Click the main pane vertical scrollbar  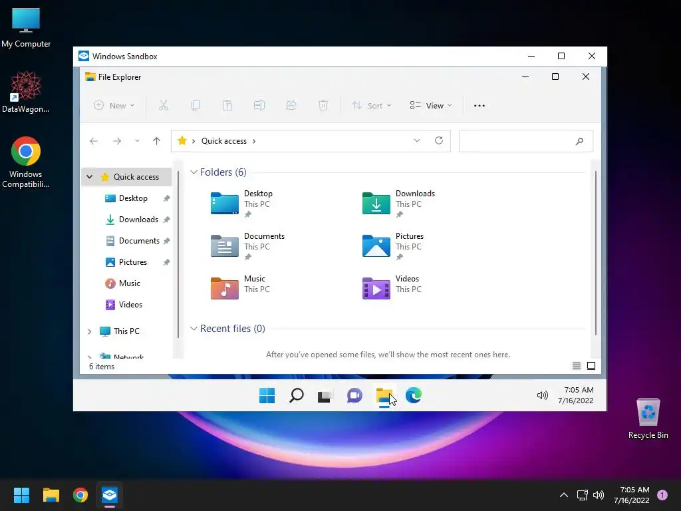pyautogui.click(x=595, y=252)
